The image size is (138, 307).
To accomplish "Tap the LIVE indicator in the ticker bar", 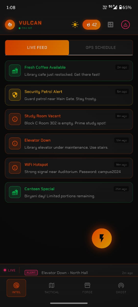I will [9, 270].
